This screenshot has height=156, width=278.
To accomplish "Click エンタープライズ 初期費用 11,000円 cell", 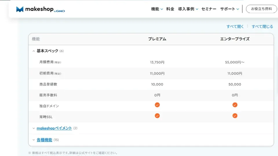I will pyautogui.click(x=235, y=73).
